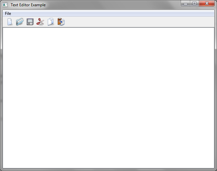This screenshot has height=171, width=217.
Task: Open the File menu
Action: 8,14
